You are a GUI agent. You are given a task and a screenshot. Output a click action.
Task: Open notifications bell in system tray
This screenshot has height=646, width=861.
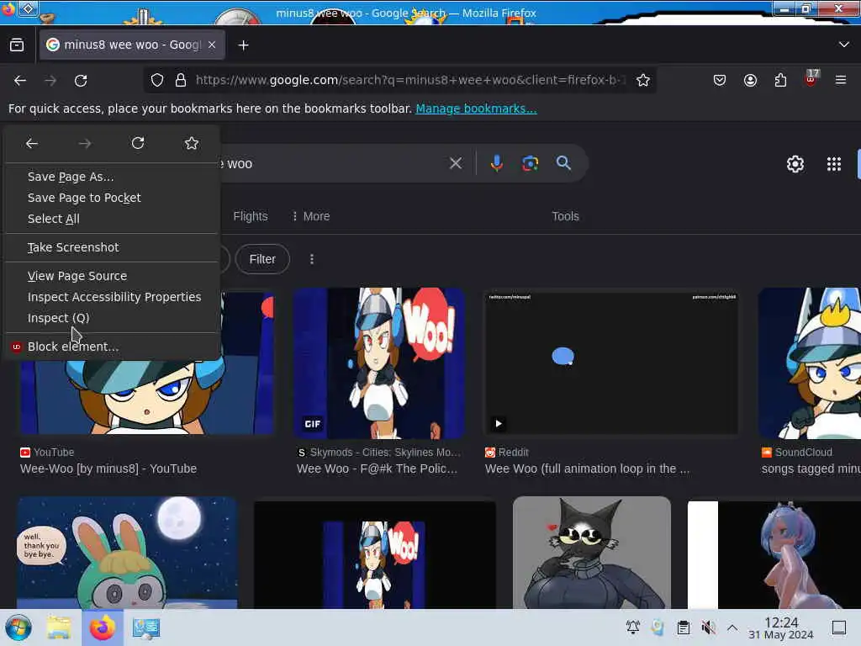click(x=632, y=627)
